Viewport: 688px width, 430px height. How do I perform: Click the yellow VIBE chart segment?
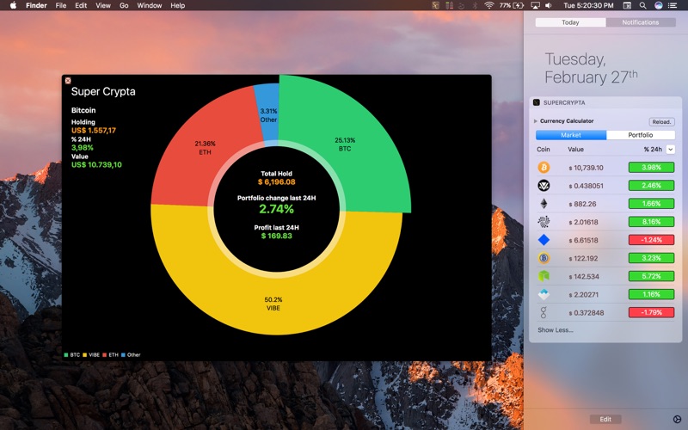[x=275, y=303]
